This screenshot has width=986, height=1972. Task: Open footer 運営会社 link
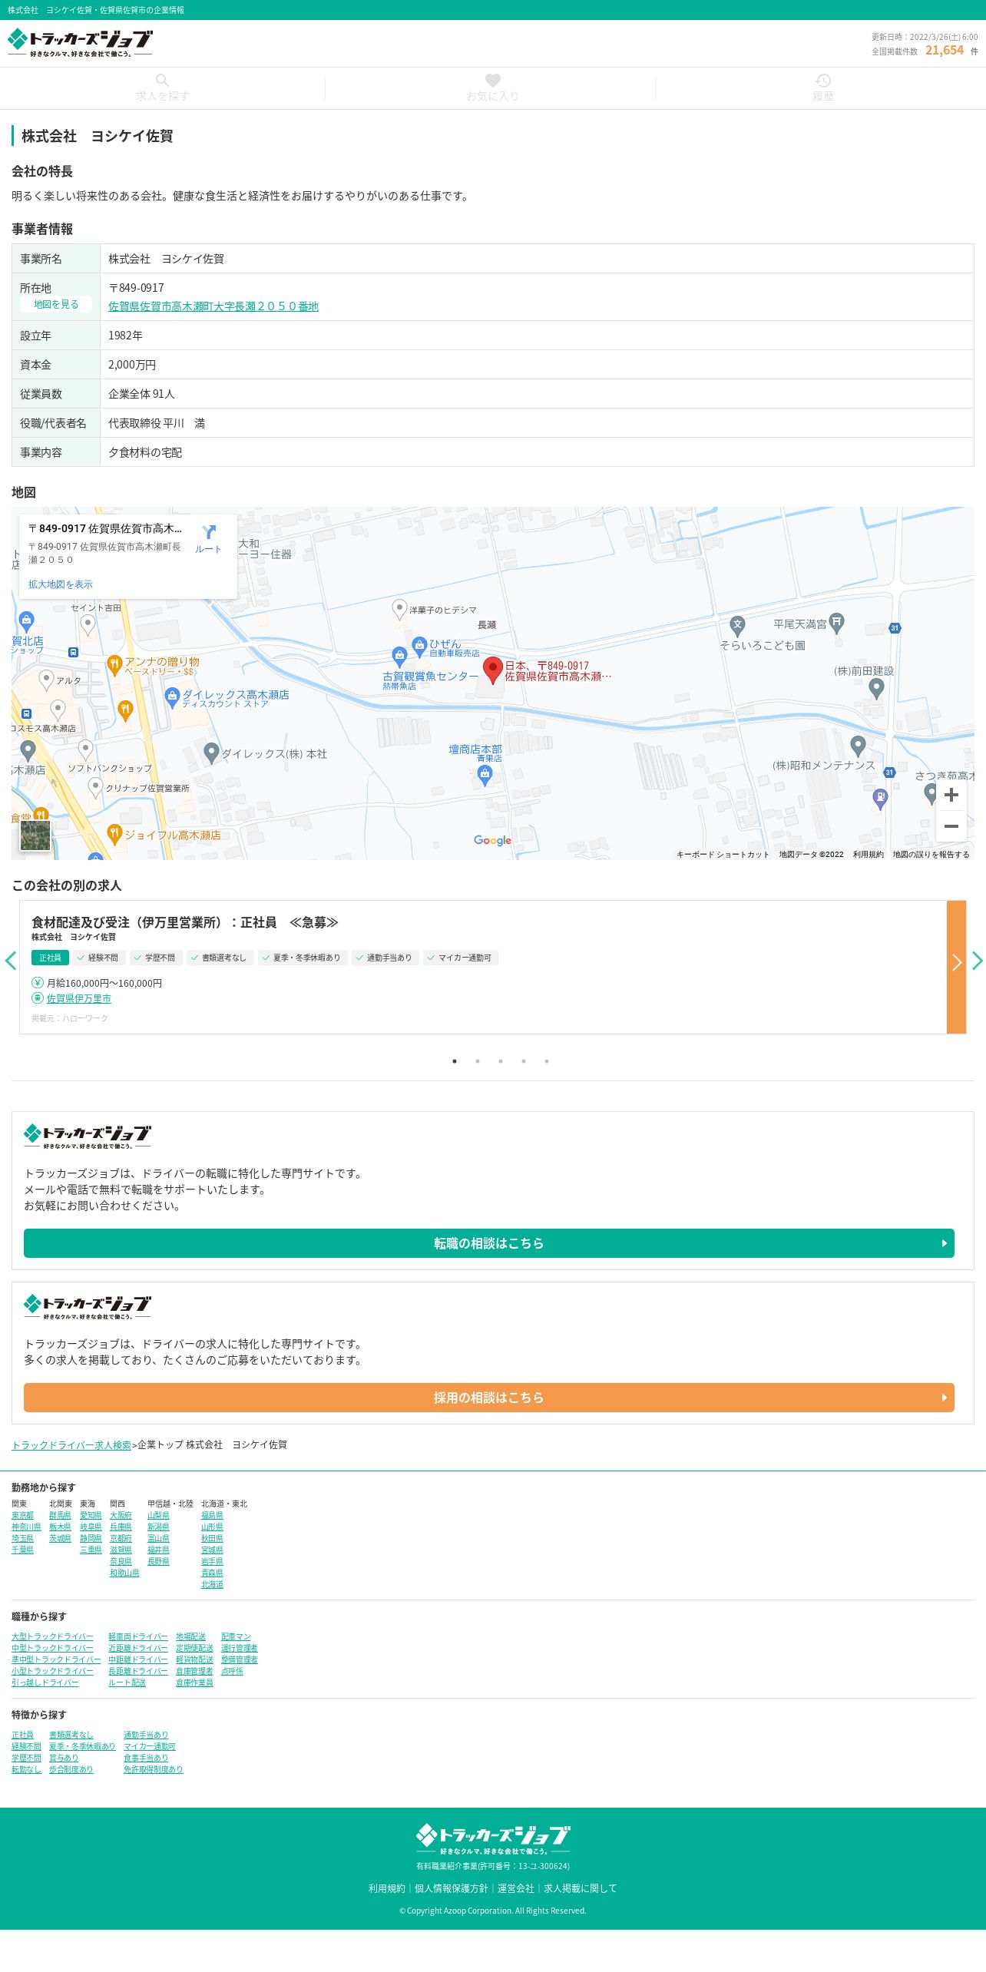point(516,1888)
